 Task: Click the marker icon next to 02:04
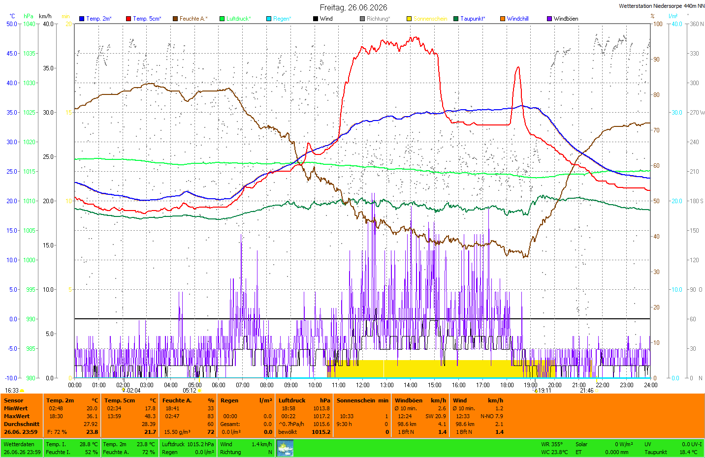(x=124, y=391)
